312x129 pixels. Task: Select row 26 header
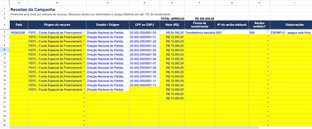point(5,125)
